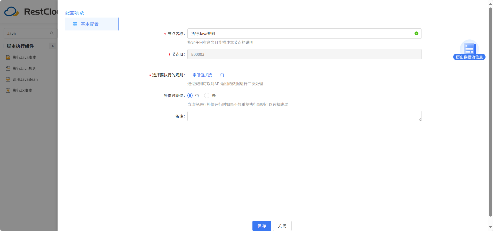Select 执行JS脚本 in component list
The image size is (493, 231).
[x=22, y=90]
